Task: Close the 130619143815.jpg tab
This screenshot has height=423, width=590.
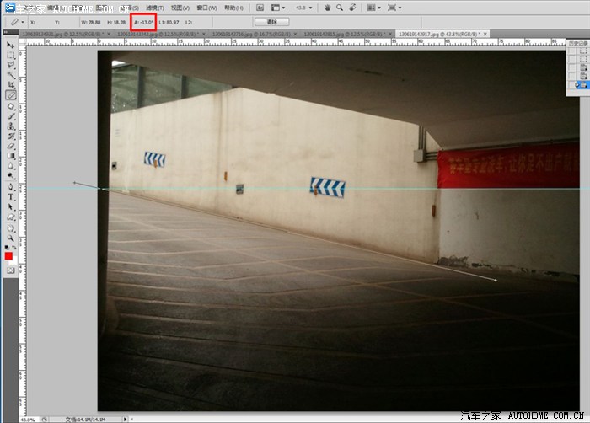Action: click(x=390, y=34)
